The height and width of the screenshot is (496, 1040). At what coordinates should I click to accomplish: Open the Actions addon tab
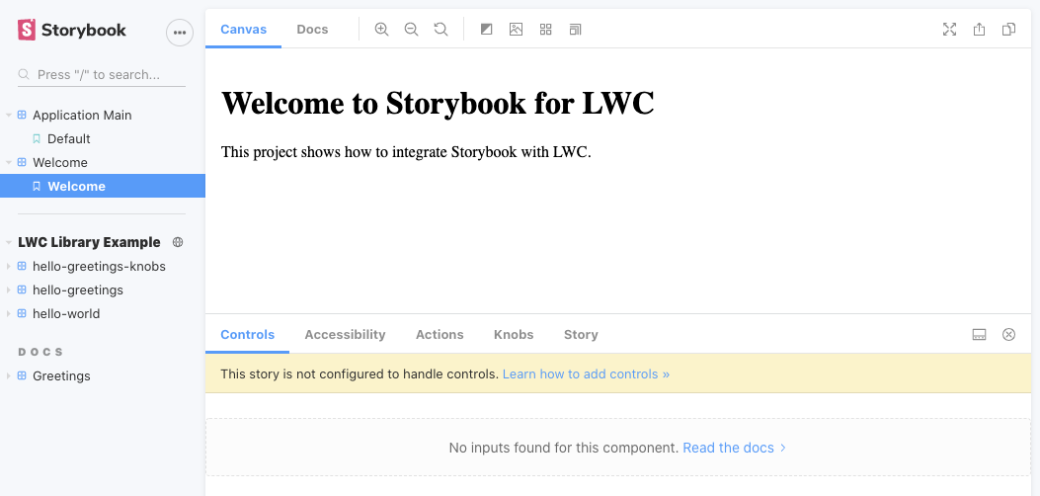(440, 334)
